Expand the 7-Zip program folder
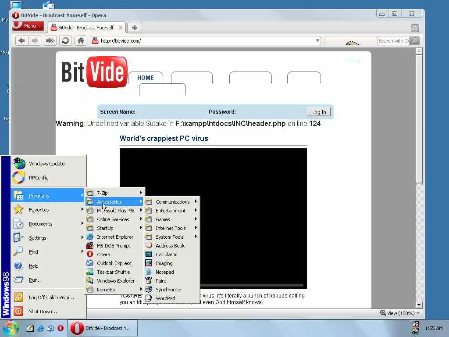 (x=114, y=193)
